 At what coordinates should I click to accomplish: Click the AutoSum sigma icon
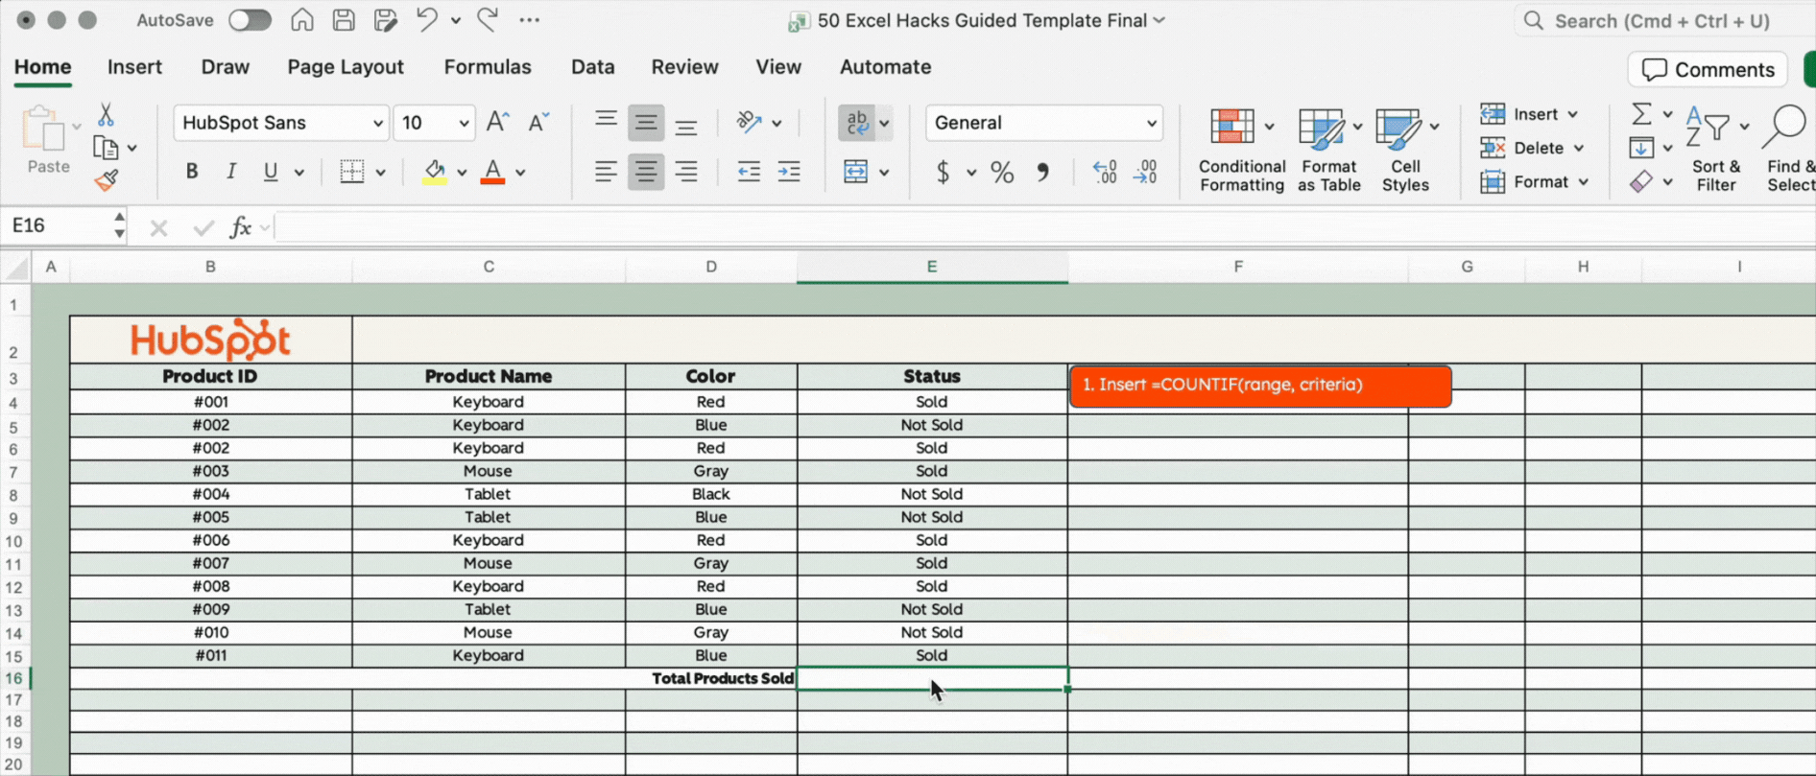(1641, 114)
